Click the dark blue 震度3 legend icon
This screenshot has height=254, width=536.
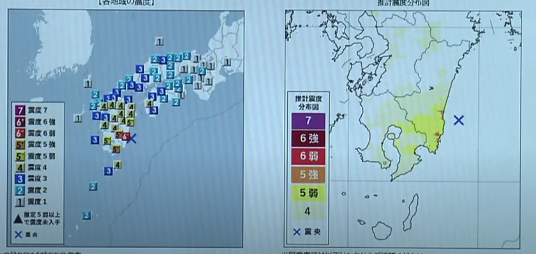20,179
